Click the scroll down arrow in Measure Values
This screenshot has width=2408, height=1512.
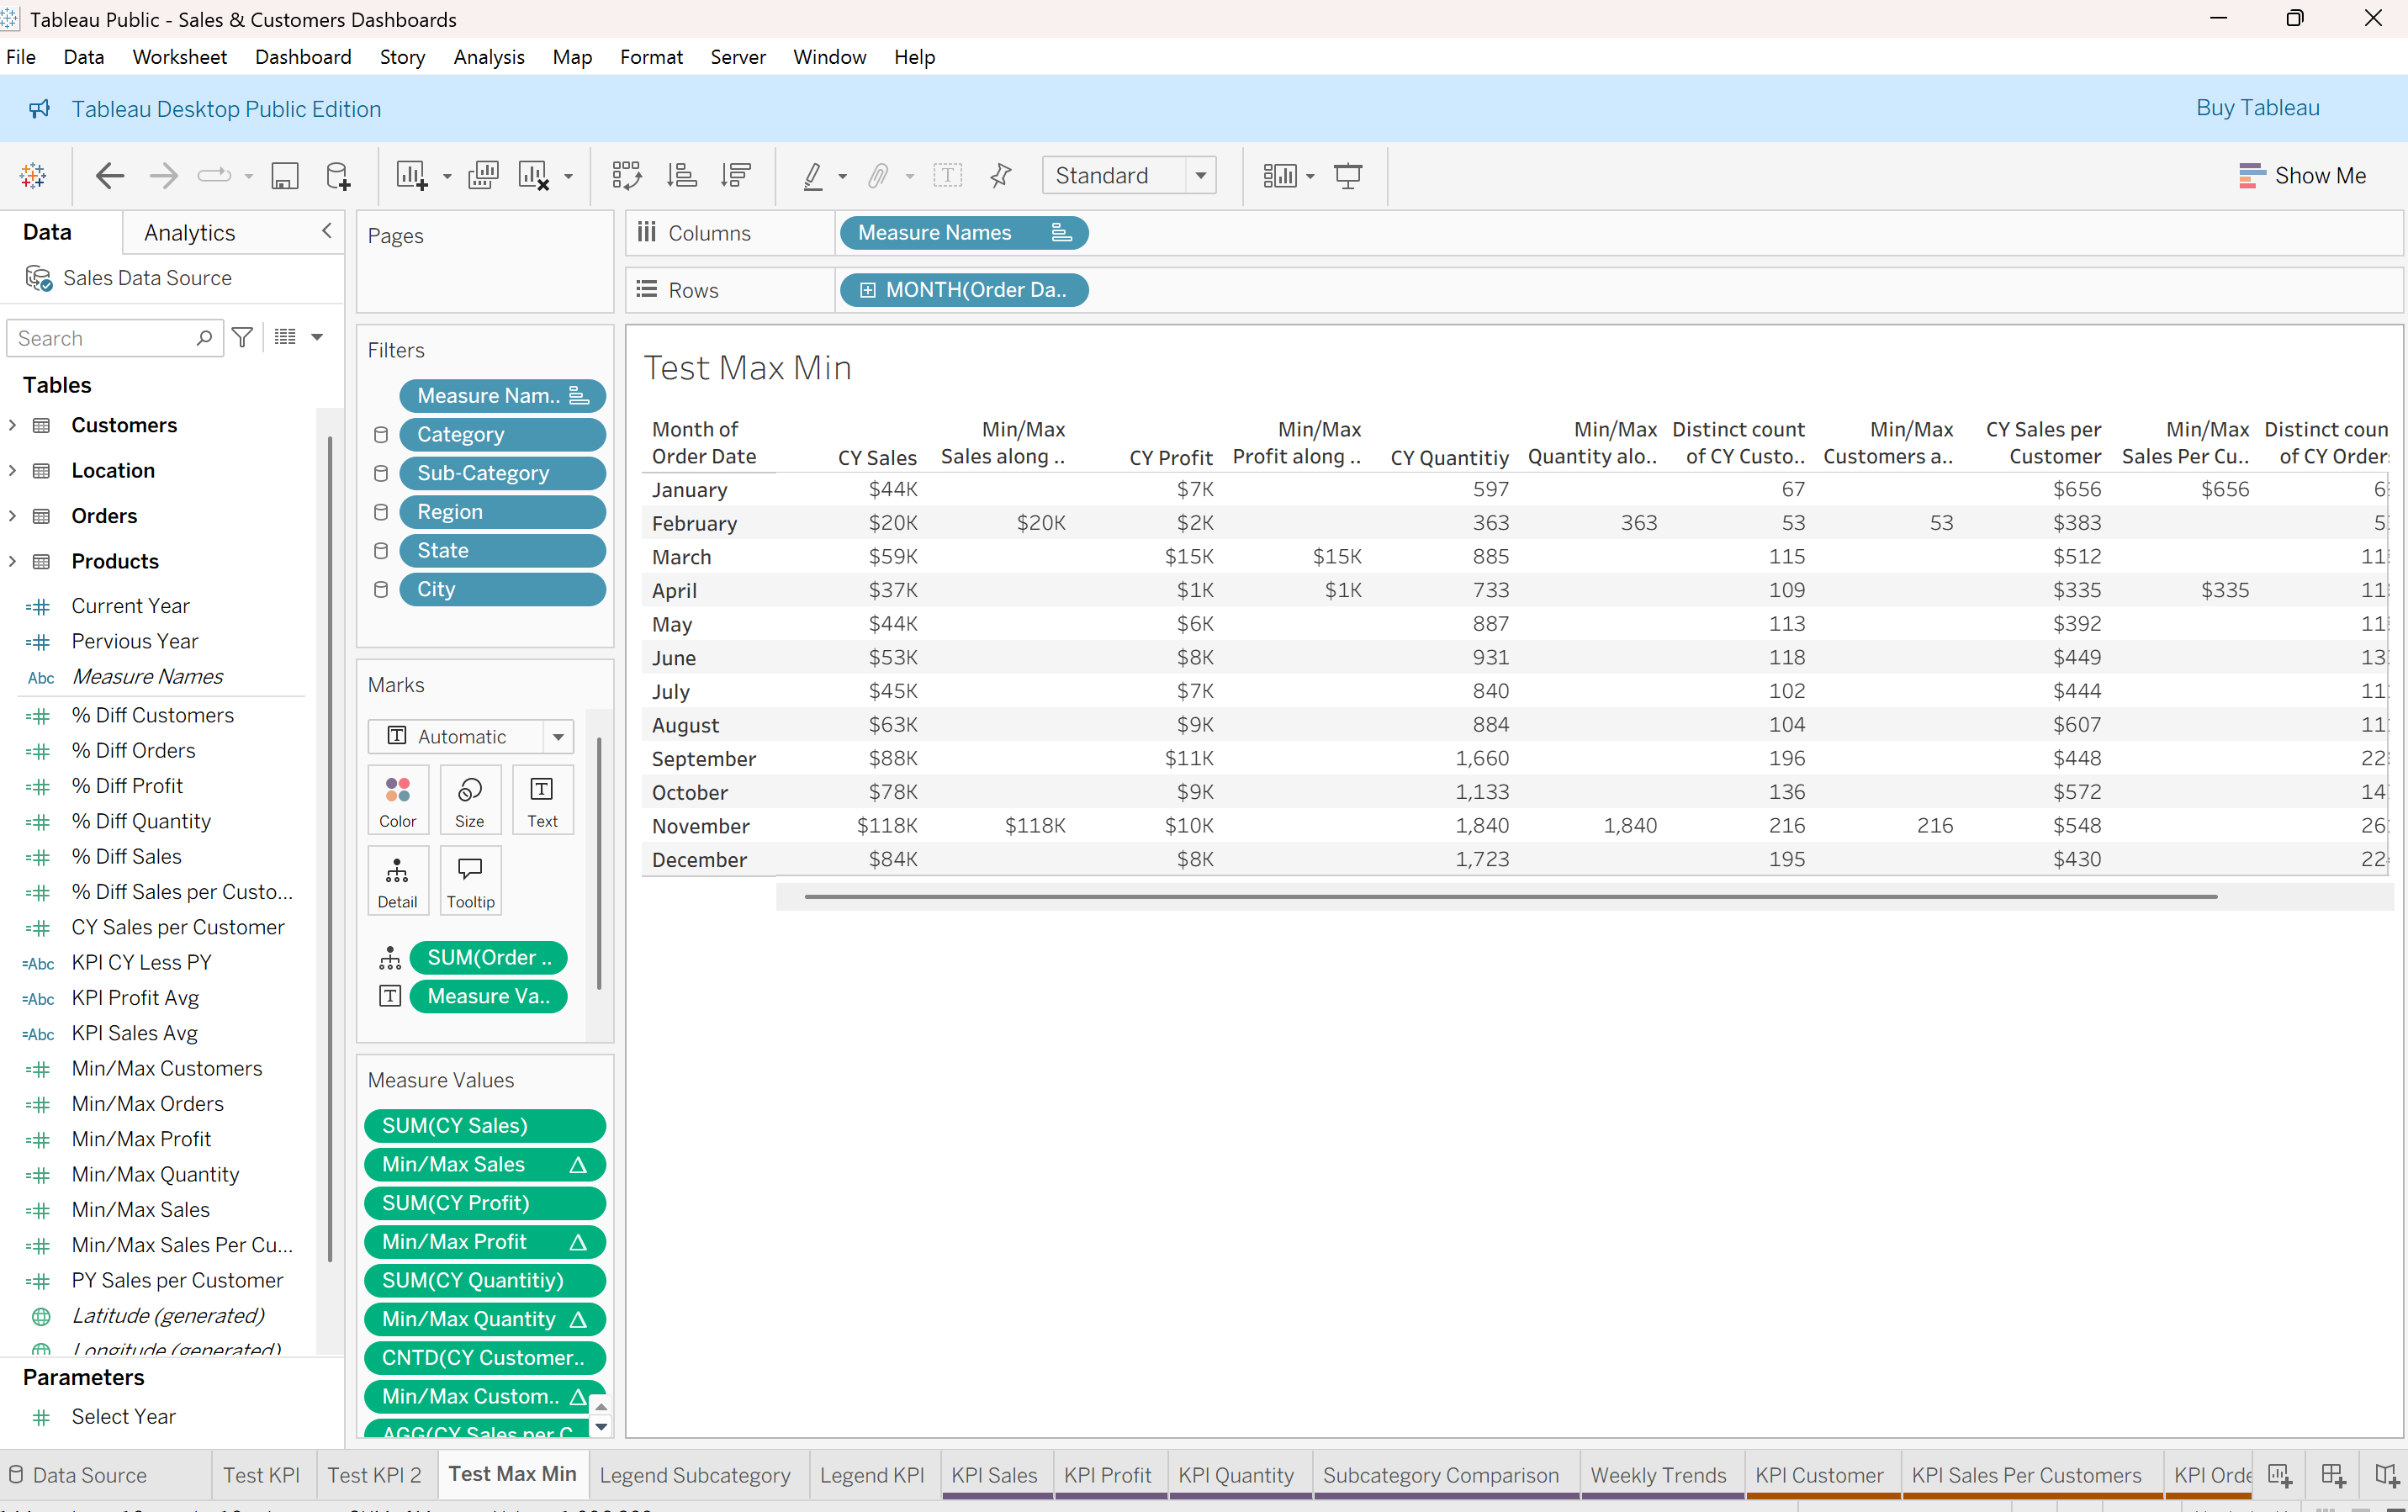coord(602,1427)
